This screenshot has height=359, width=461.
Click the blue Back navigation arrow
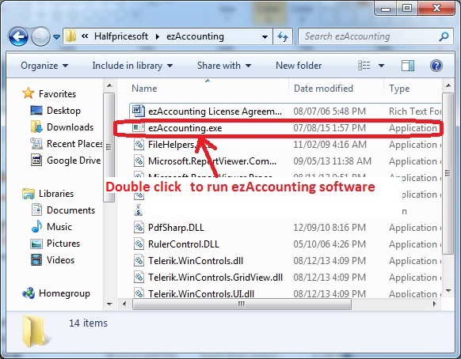point(18,36)
